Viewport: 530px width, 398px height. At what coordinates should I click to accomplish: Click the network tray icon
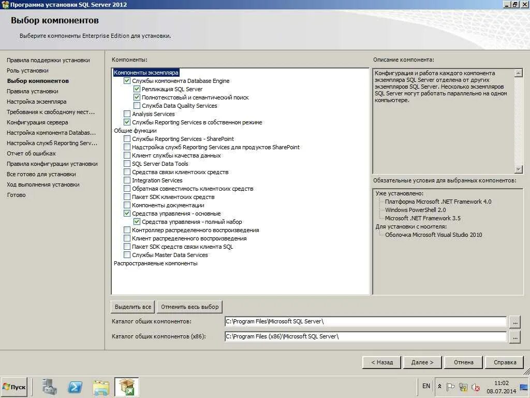tap(463, 387)
